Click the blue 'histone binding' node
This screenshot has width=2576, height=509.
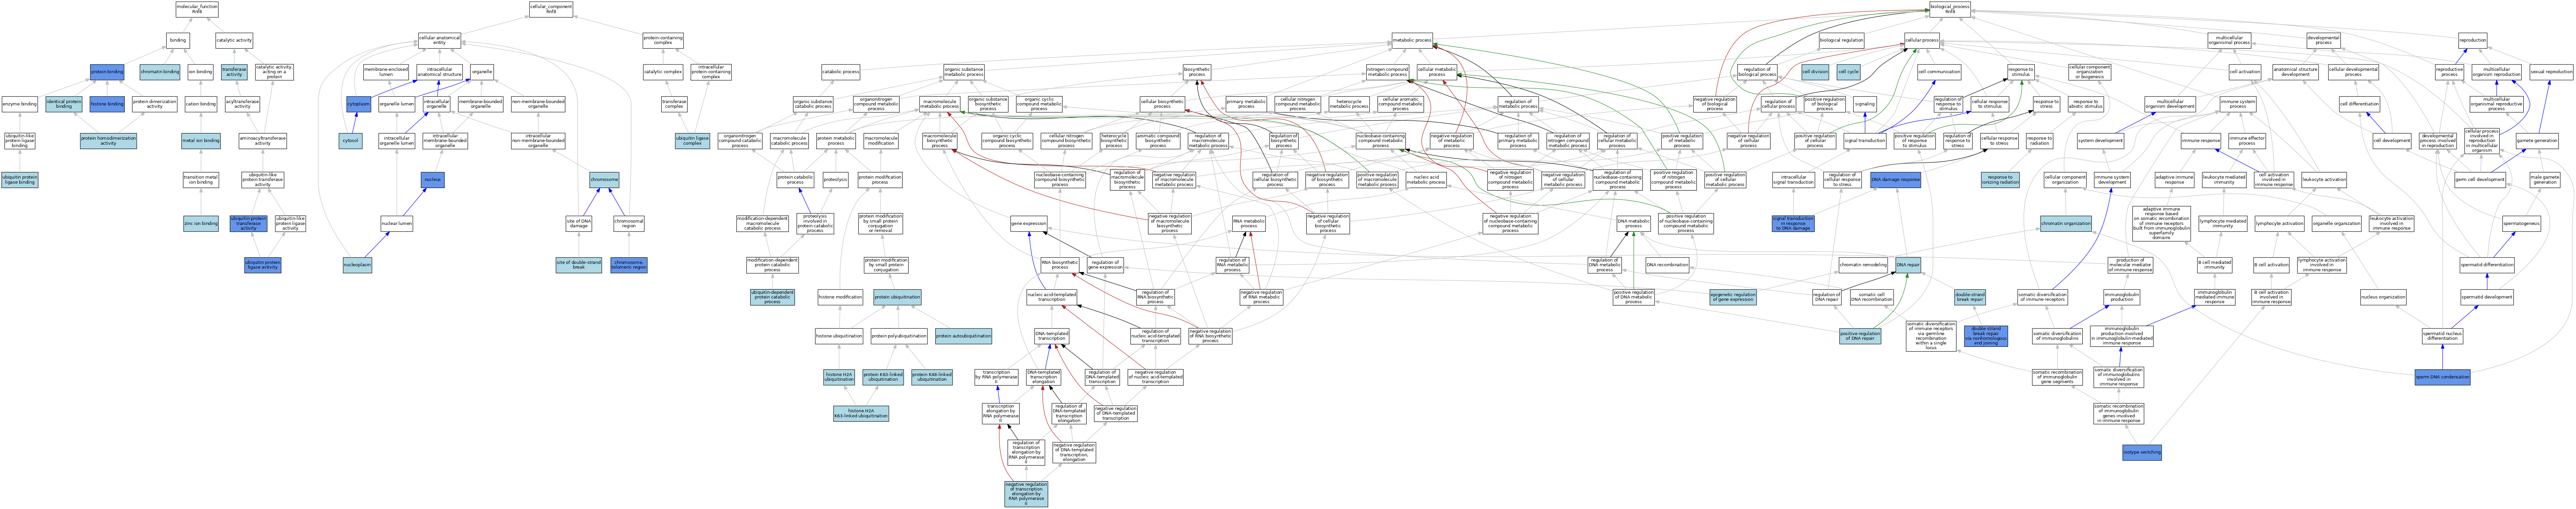click(107, 104)
